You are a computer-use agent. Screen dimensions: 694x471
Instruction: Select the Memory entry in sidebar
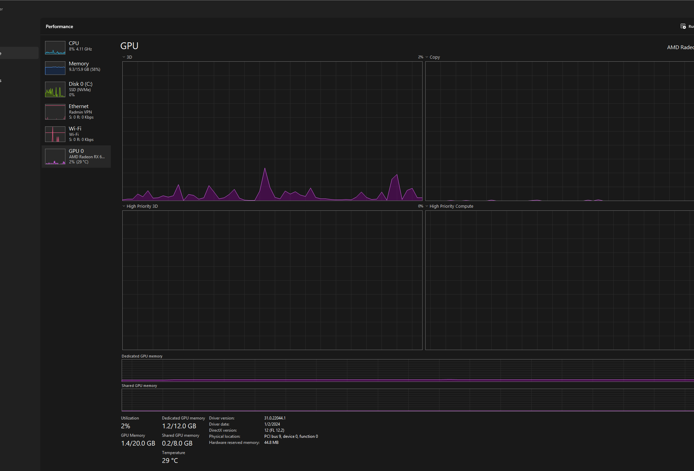pos(76,68)
